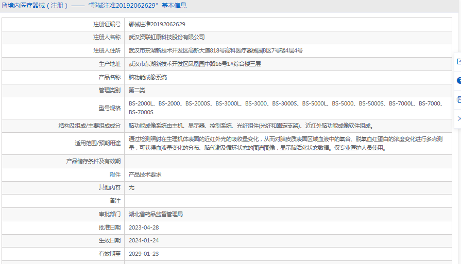
Task: Click the 批准日期 row label
Action: coord(110,227)
